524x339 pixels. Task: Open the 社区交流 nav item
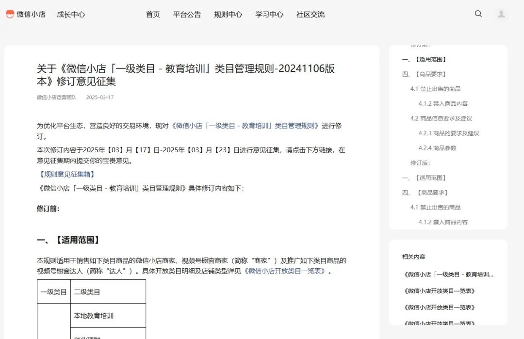(311, 15)
